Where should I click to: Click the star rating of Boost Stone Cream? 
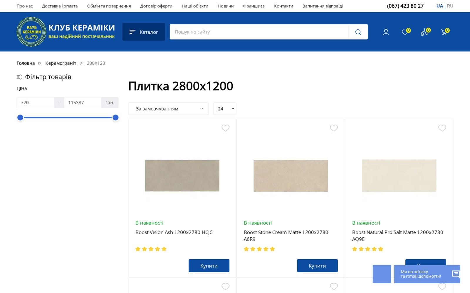coord(259,249)
